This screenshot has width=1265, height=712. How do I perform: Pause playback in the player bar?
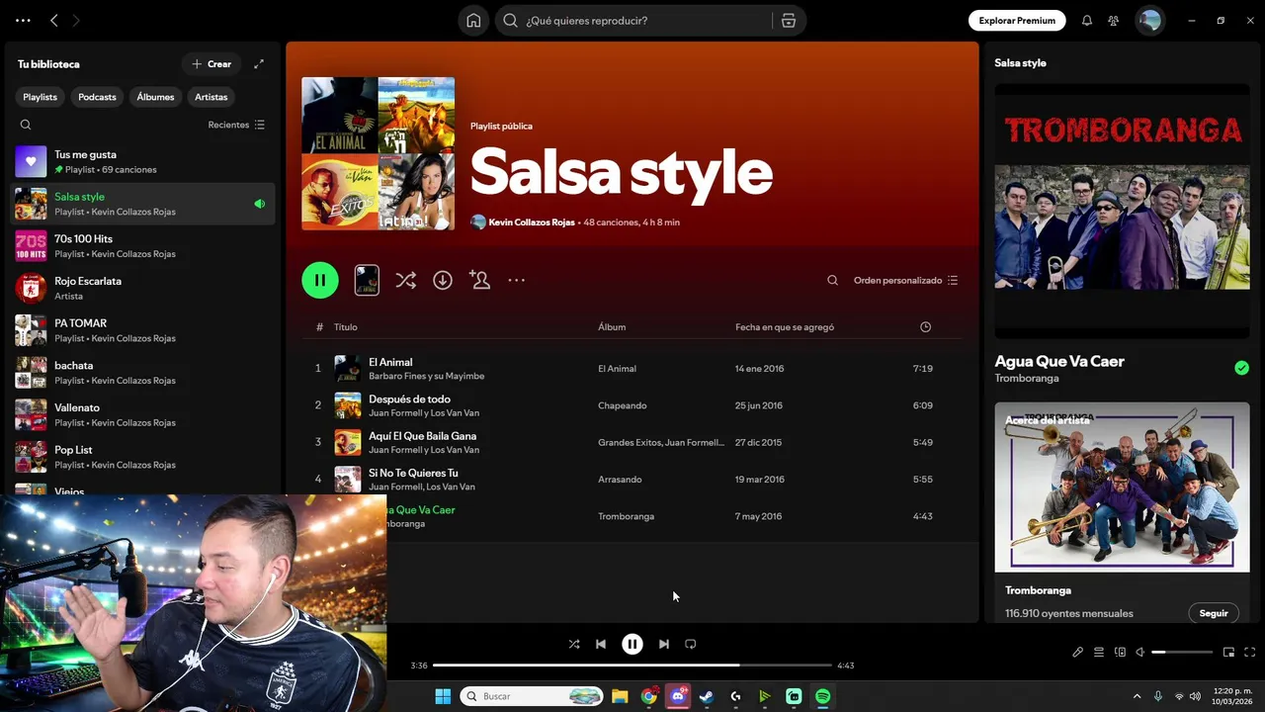pyautogui.click(x=632, y=644)
